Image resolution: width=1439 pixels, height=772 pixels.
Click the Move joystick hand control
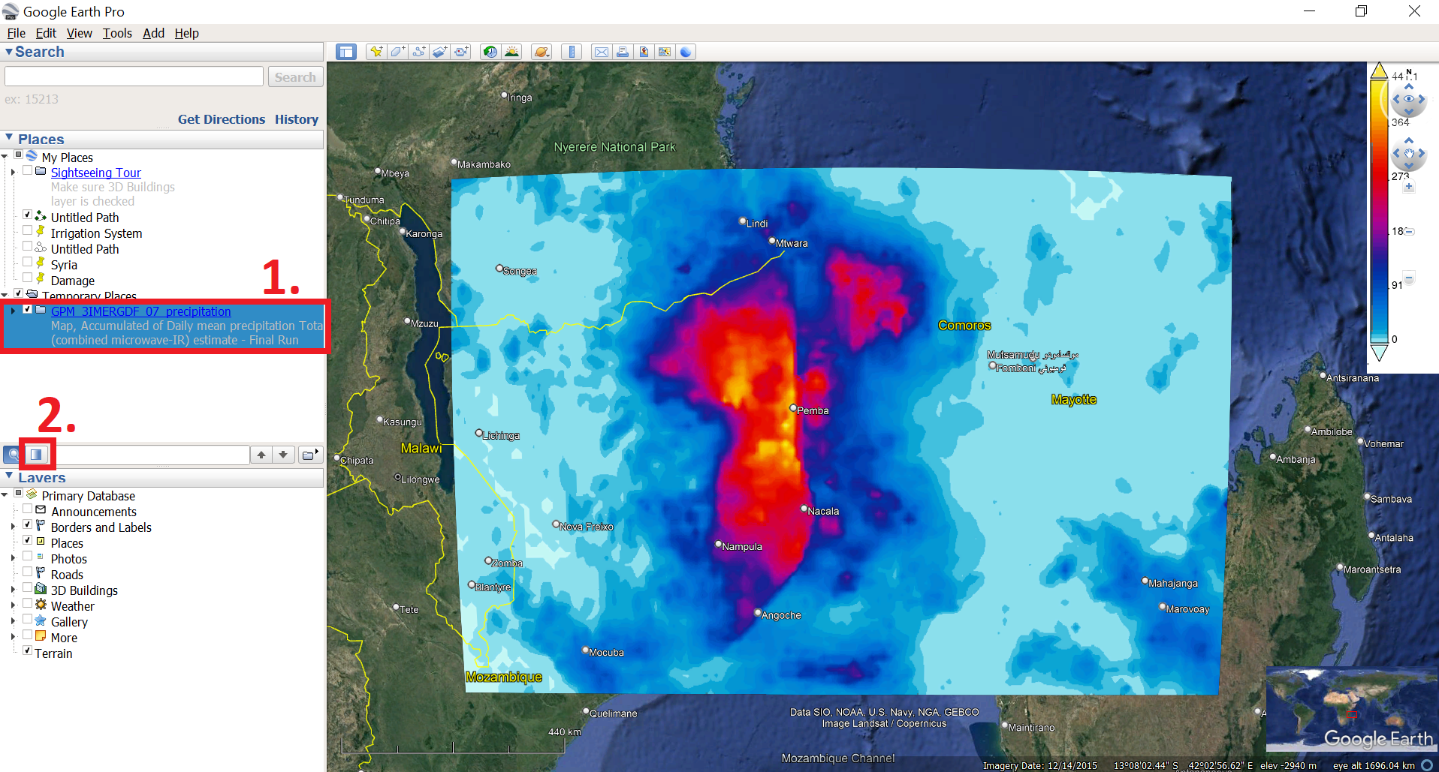[1409, 154]
